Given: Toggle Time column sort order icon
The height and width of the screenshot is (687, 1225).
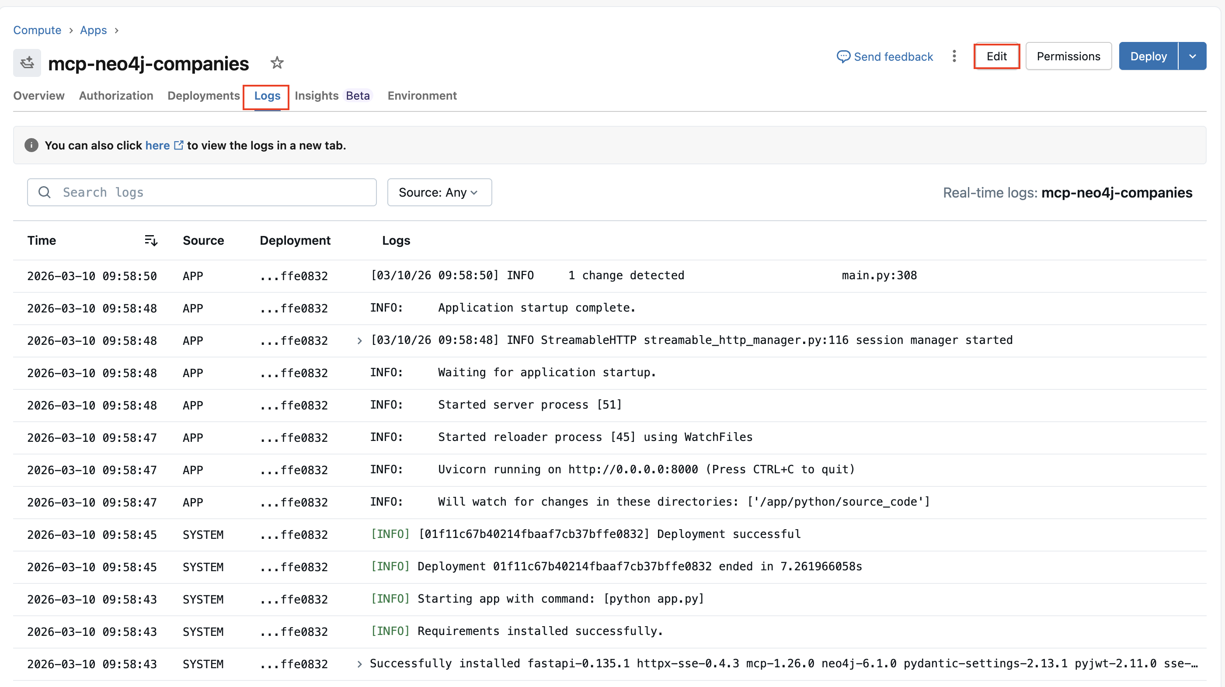Looking at the screenshot, I should click(151, 240).
